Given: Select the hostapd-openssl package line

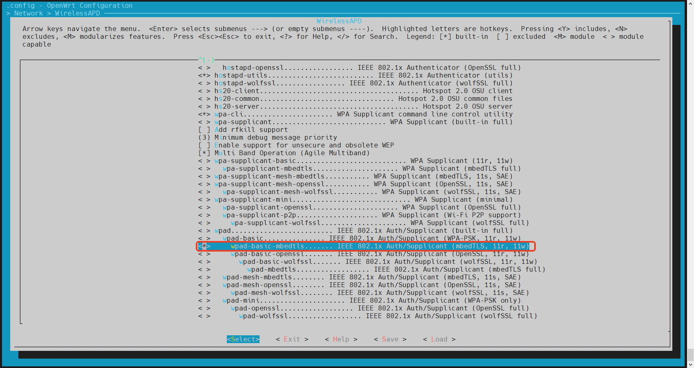Looking at the screenshot, I should [x=253, y=67].
